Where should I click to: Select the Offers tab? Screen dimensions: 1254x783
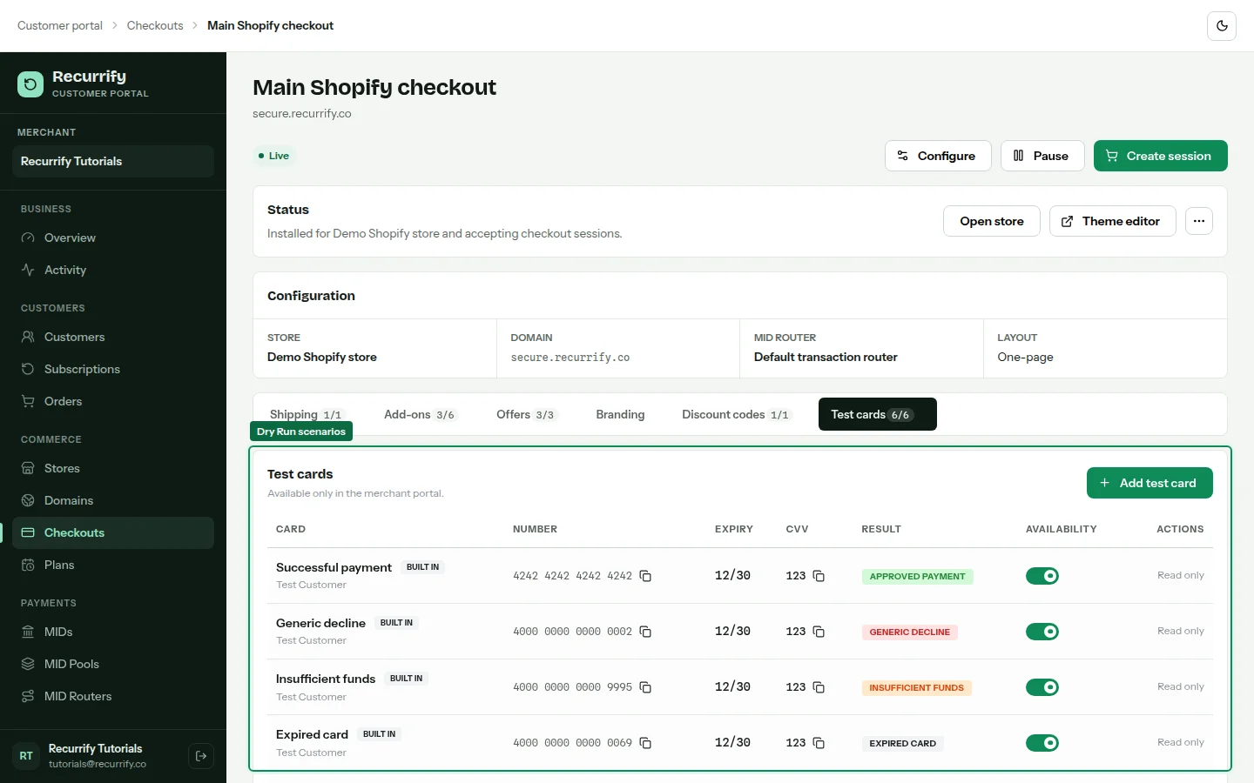click(x=526, y=414)
